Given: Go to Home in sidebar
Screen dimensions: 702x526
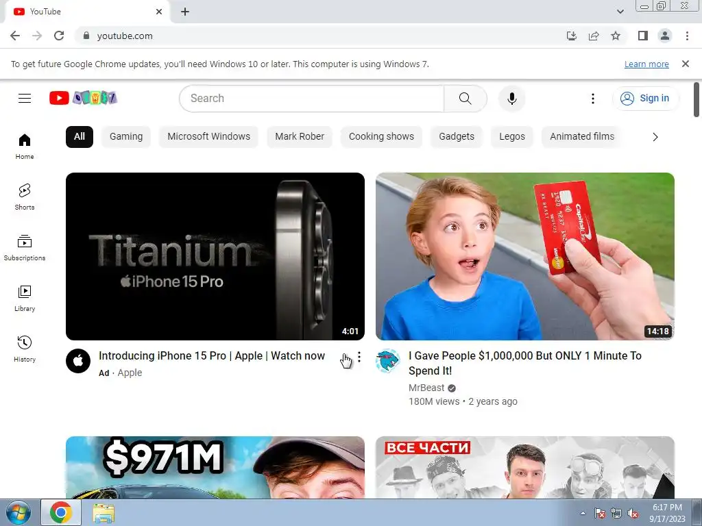Looking at the screenshot, I should (25, 147).
